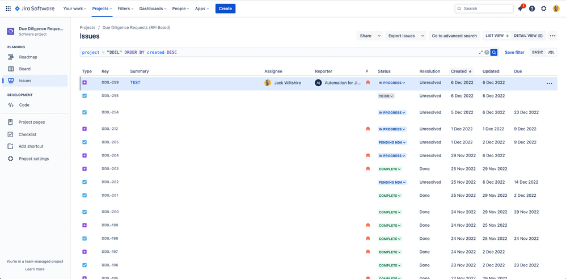
Task: Toggle to Basic search mode
Action: (537, 52)
